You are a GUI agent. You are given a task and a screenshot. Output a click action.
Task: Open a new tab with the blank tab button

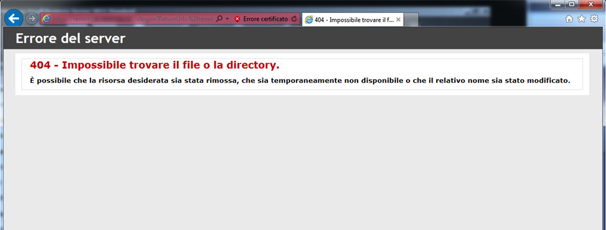[x=411, y=20]
